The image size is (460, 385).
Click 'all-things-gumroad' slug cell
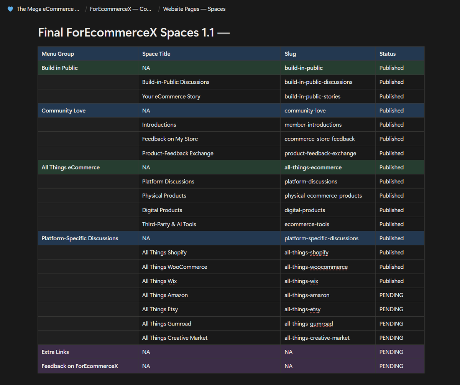coord(328,324)
